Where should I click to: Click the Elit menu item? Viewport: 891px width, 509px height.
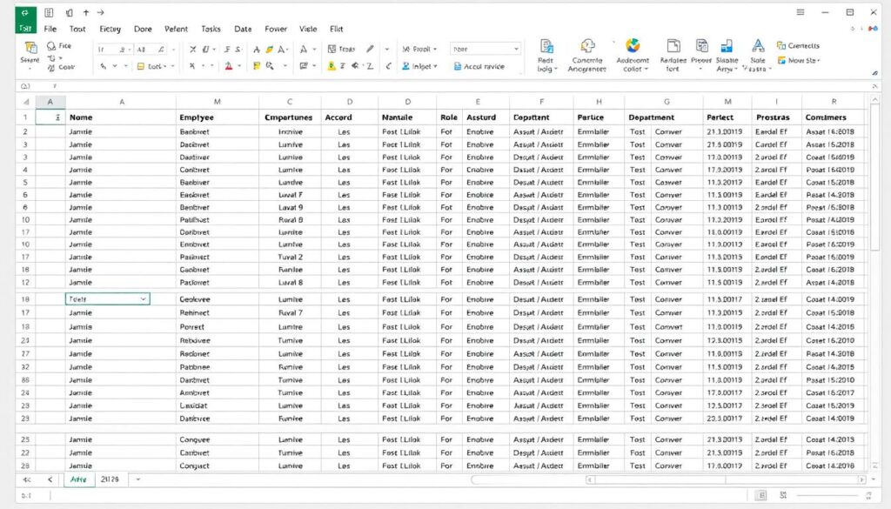(337, 29)
